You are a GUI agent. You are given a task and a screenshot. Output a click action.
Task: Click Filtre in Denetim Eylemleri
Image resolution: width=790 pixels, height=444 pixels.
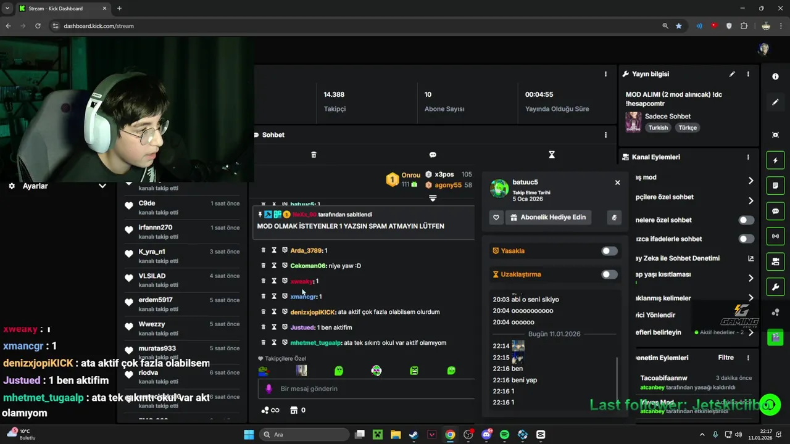(x=726, y=358)
